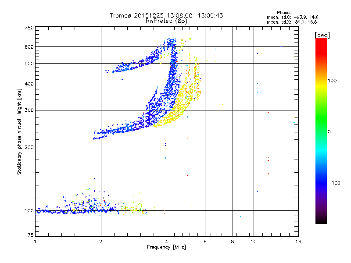The width and height of the screenshot is (351, 263).
Task: Click the '75' y-axis tick label
Action: pos(31,235)
